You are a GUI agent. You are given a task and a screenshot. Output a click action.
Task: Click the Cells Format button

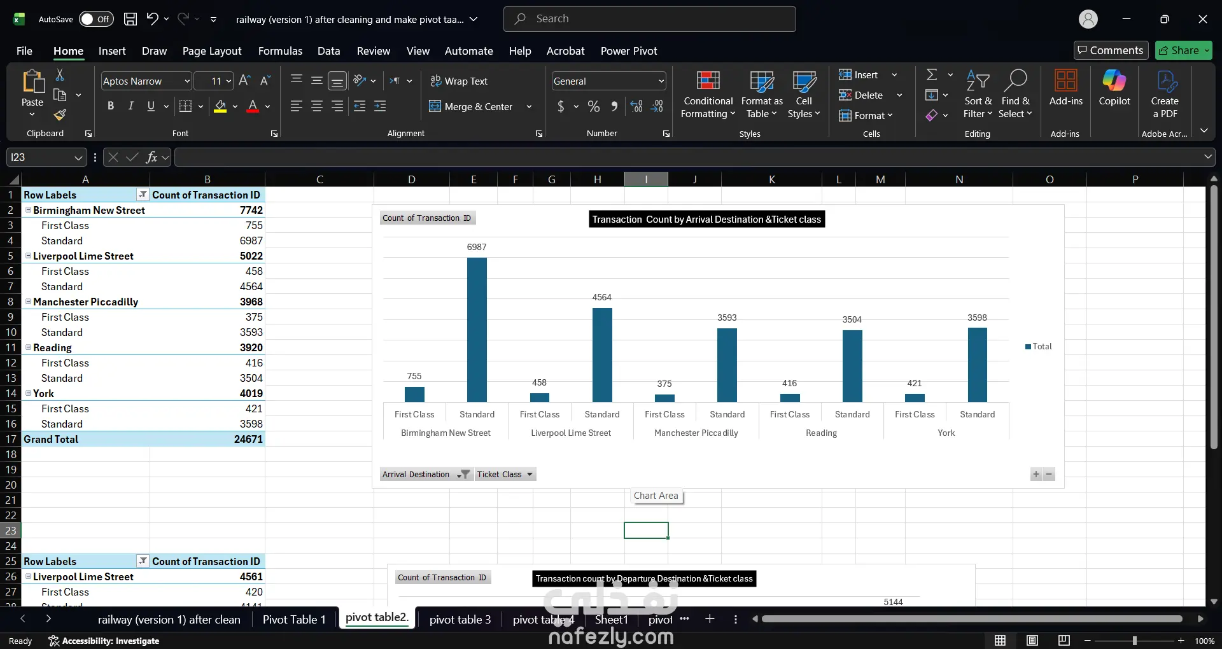[x=866, y=115]
